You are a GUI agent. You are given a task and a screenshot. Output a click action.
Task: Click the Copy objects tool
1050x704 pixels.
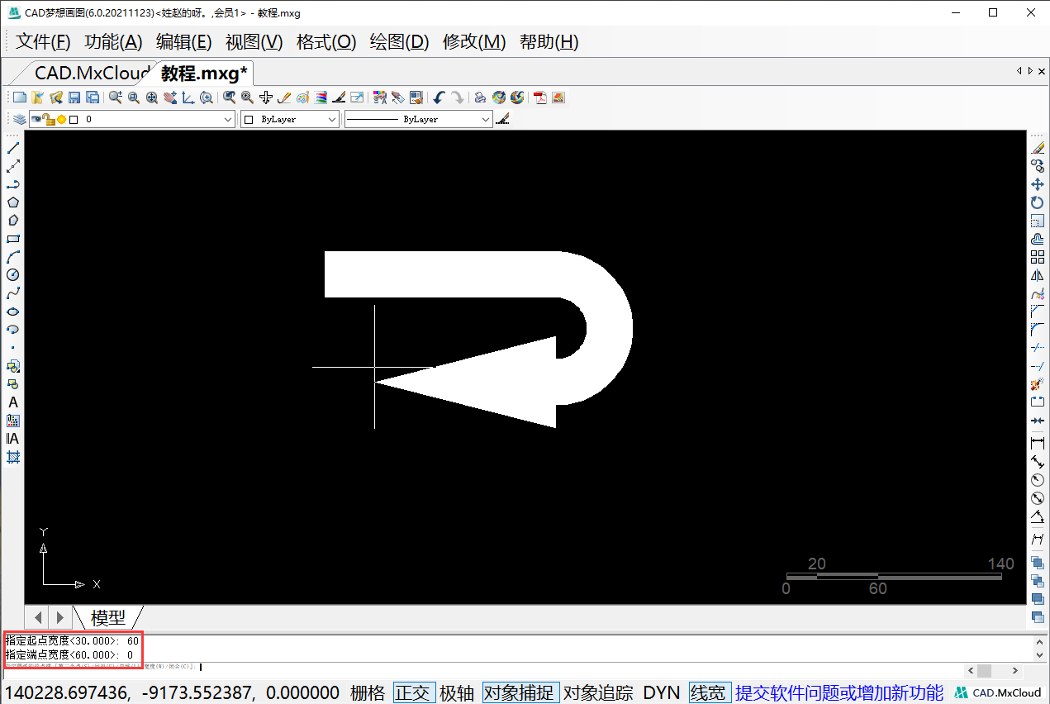pyautogui.click(x=1038, y=166)
